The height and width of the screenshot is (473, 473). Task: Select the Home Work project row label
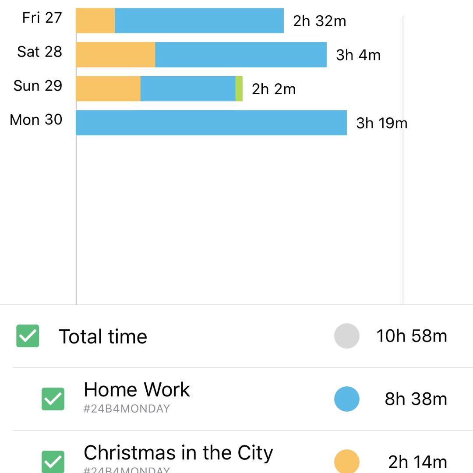point(137,389)
